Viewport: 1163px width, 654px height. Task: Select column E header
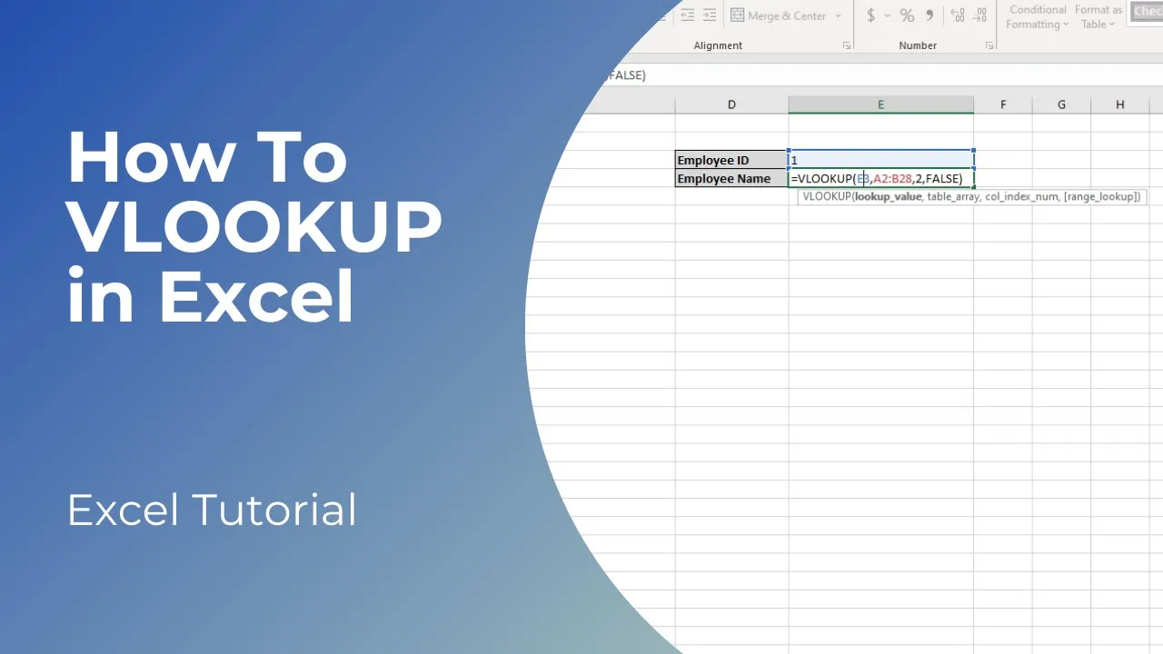tap(880, 104)
